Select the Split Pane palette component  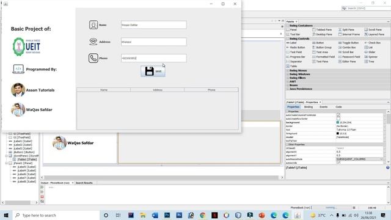pos(346,30)
